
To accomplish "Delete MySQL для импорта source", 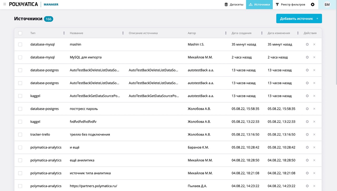I will (314, 57).
